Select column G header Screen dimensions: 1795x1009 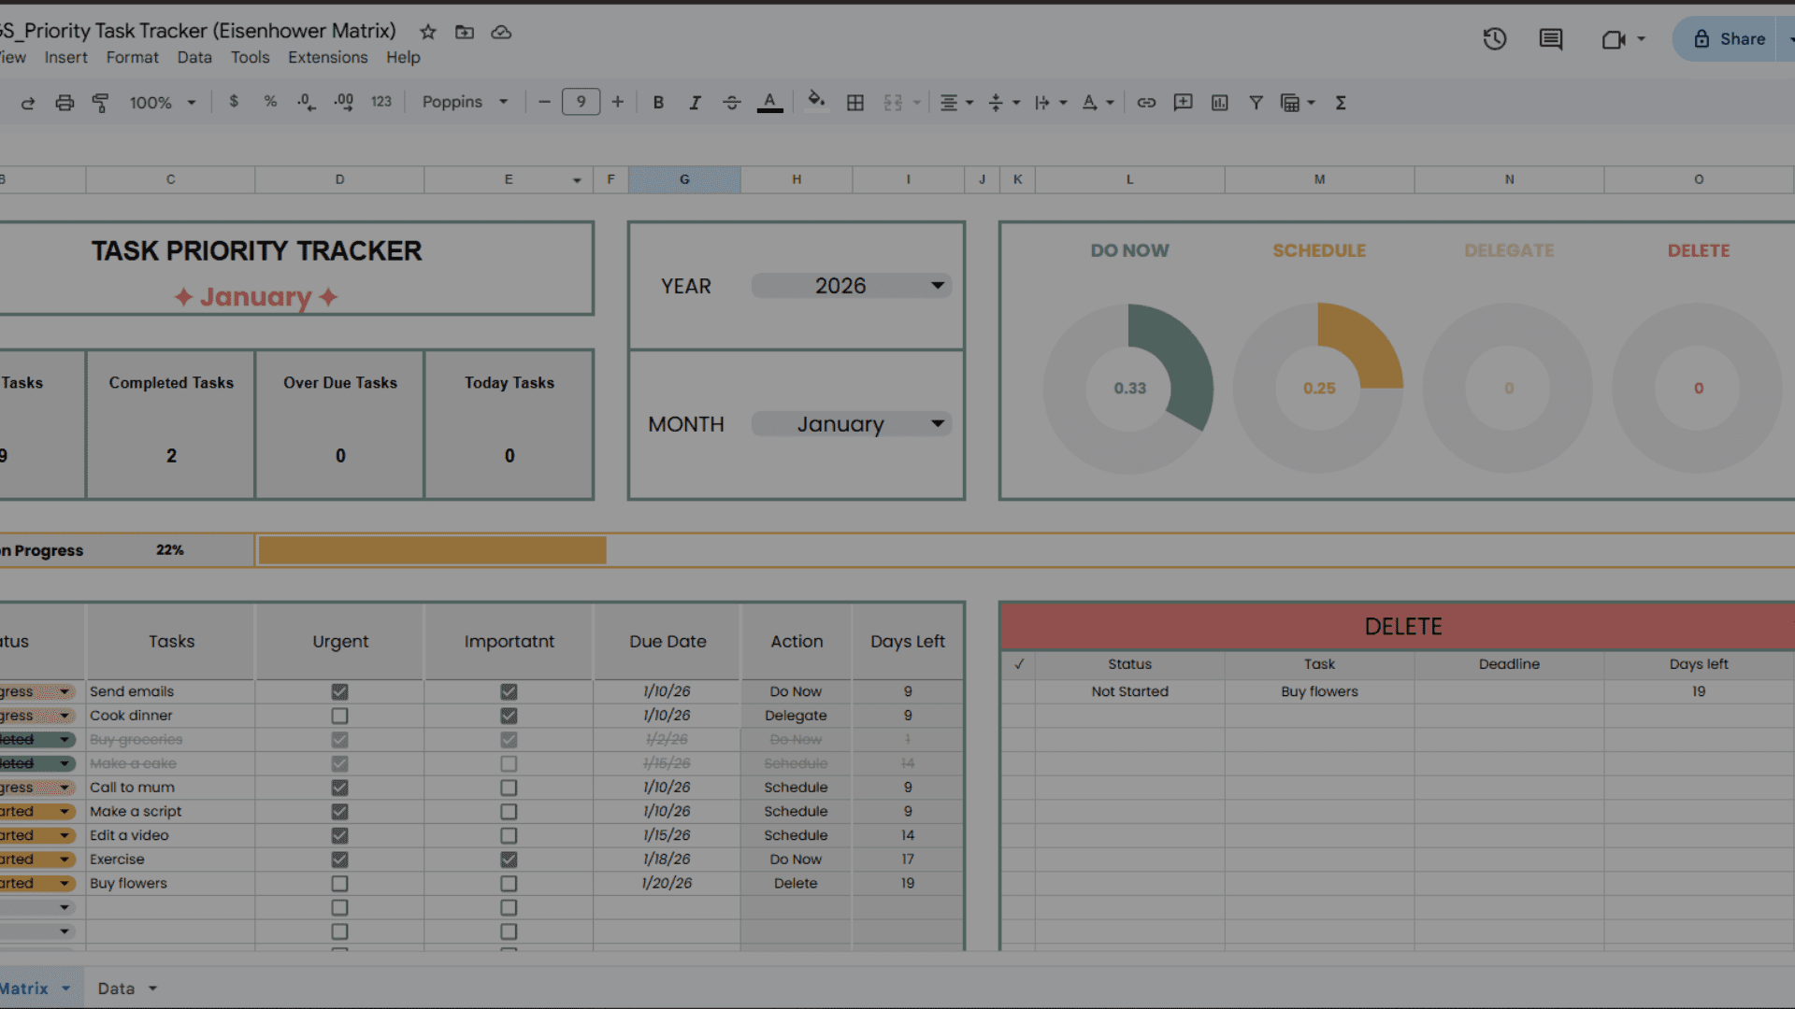pos(684,179)
